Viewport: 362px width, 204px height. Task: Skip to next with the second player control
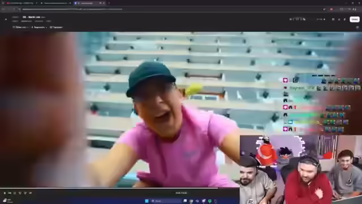(x=10, y=193)
